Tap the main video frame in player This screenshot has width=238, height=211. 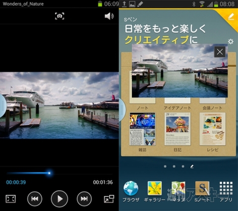[x=59, y=105]
